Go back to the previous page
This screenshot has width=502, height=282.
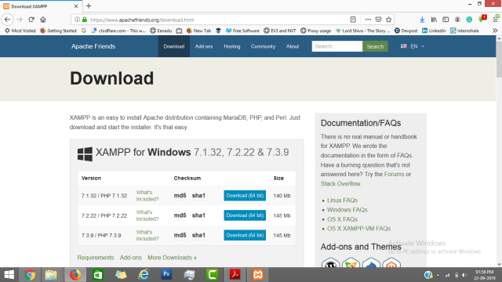coord(7,20)
